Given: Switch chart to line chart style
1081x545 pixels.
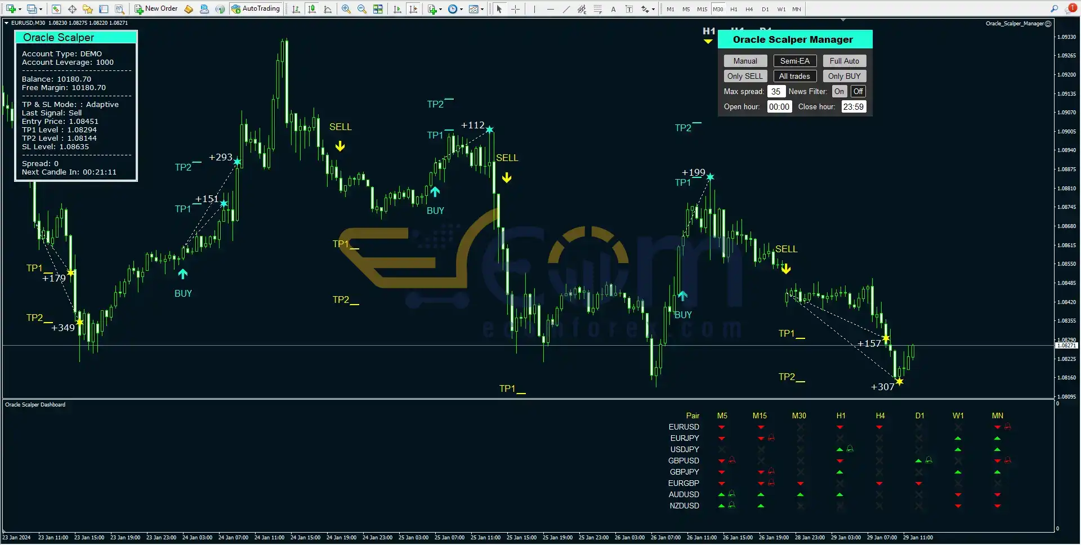Looking at the screenshot, I should (328, 9).
